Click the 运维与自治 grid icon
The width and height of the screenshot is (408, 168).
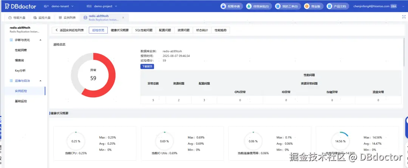11,81
